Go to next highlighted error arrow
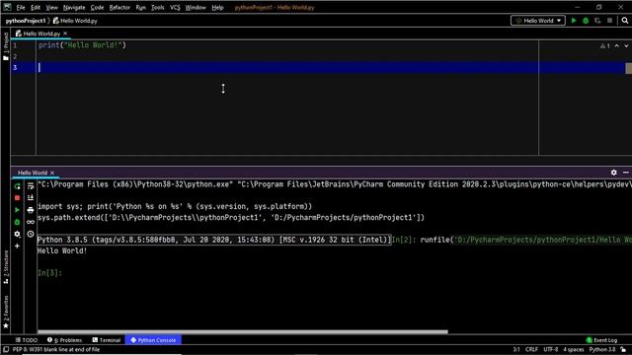The height and width of the screenshot is (355, 632). coord(626,46)
